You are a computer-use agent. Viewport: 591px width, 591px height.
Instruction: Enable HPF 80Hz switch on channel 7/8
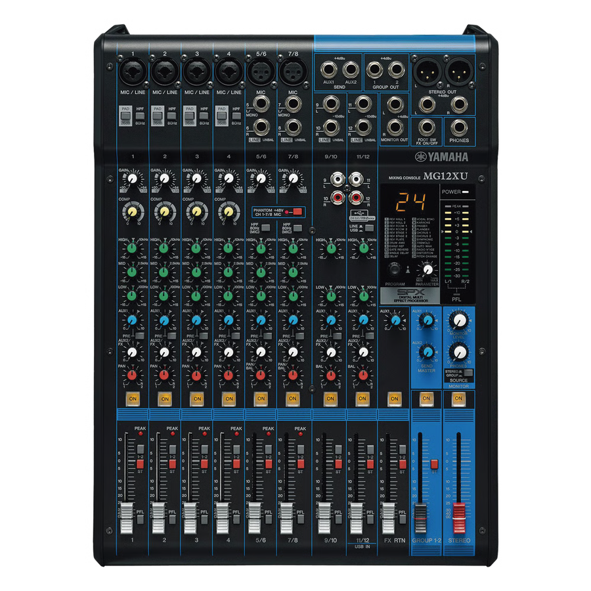(x=297, y=228)
